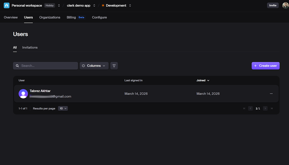Screen dimensions: 289x165
Task: Click the Create user button
Action: [x=265, y=65]
